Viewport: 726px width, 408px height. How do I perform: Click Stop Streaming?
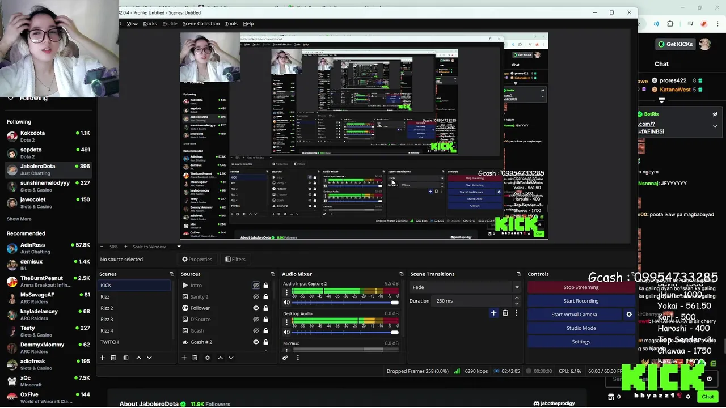(581, 287)
